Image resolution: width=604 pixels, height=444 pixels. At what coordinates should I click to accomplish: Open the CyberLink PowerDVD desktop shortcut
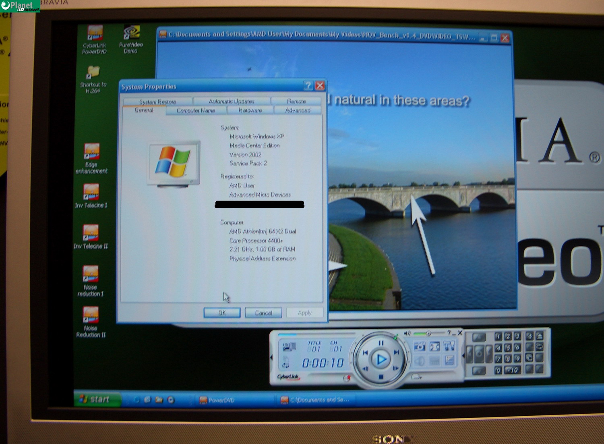tap(95, 39)
